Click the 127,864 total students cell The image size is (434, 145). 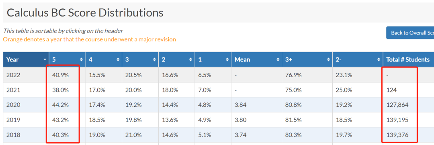(409, 105)
